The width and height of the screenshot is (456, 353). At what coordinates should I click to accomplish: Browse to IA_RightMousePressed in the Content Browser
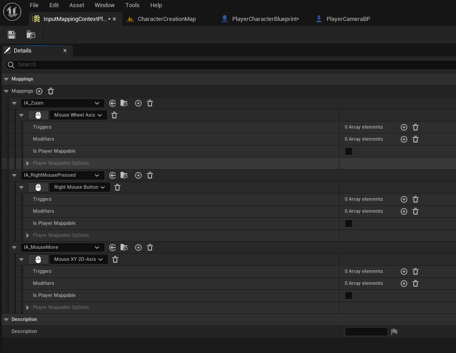(x=124, y=175)
